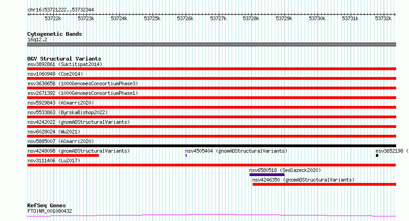The height and width of the screenshot is (221, 409).
Task: Click the red bar under nsv6028024
Action: coord(211,136)
